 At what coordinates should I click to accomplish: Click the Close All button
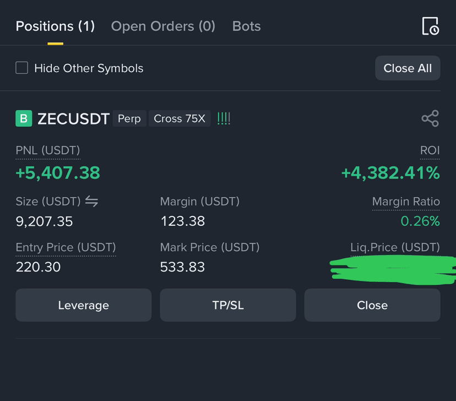click(408, 68)
